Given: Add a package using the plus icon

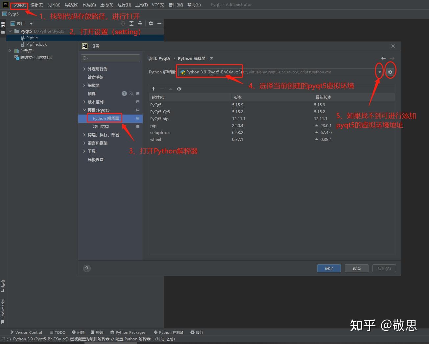Looking at the screenshot, I should pos(154,89).
